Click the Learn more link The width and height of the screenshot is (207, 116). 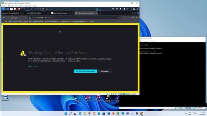click(x=33, y=66)
